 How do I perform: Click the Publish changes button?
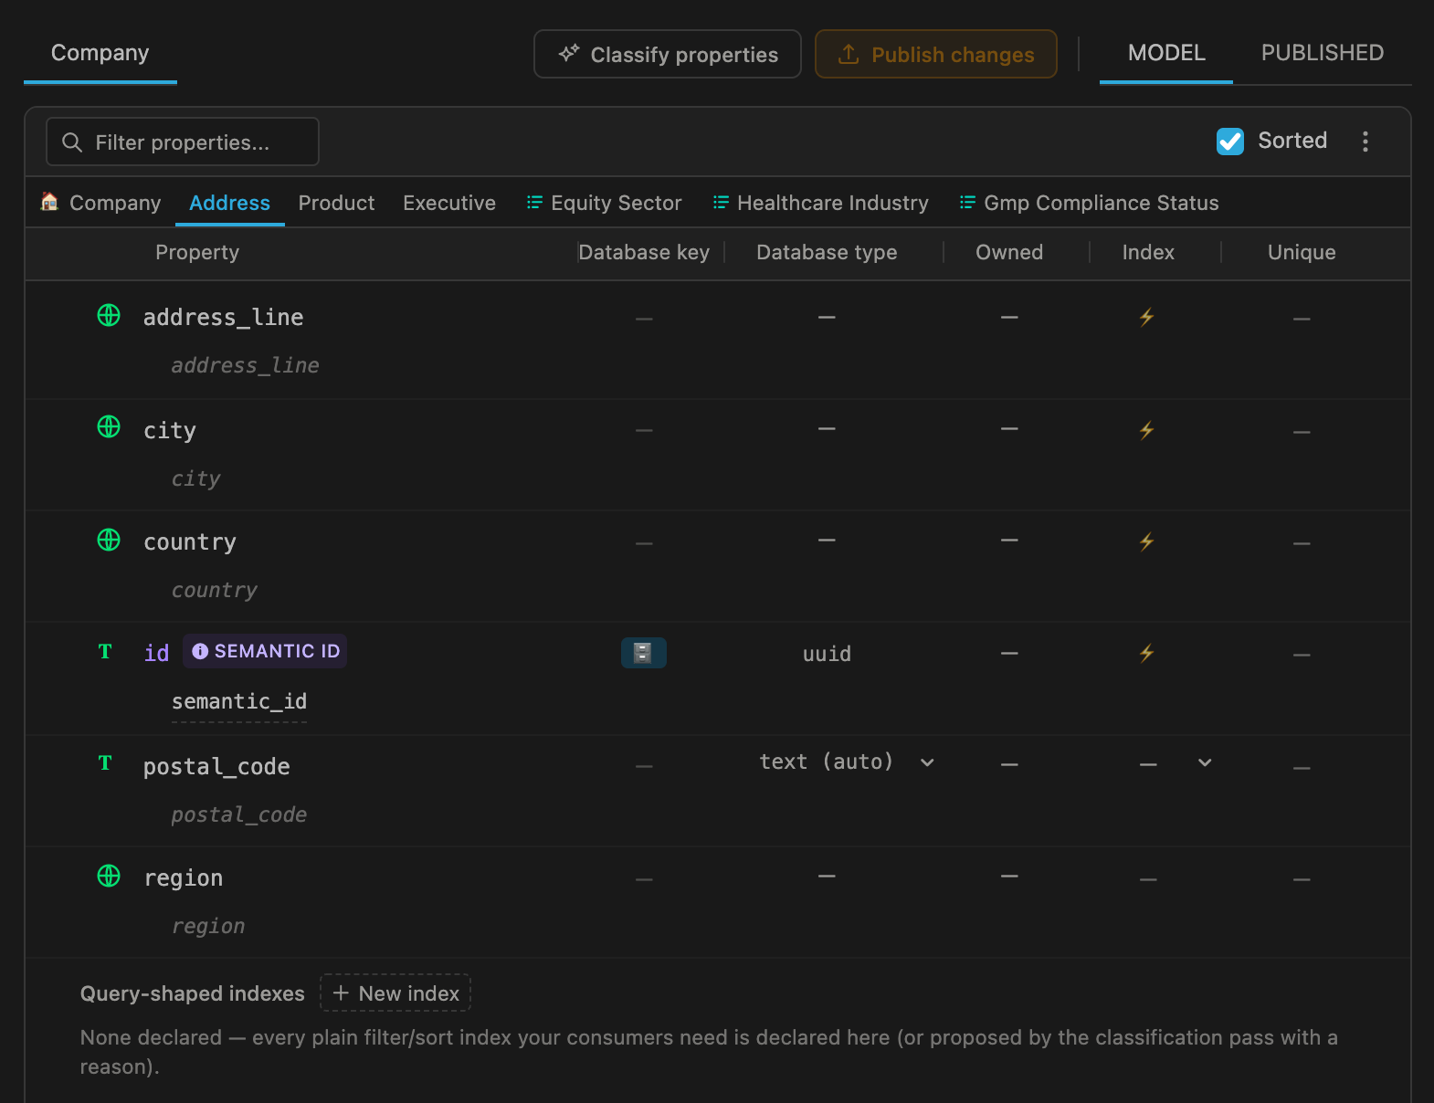click(936, 54)
